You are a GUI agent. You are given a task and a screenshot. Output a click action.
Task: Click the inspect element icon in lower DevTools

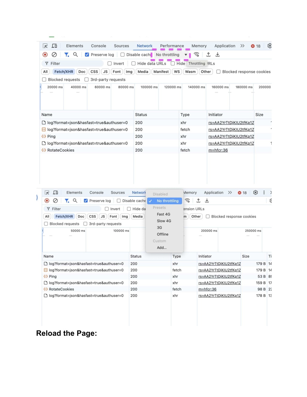click(x=47, y=193)
